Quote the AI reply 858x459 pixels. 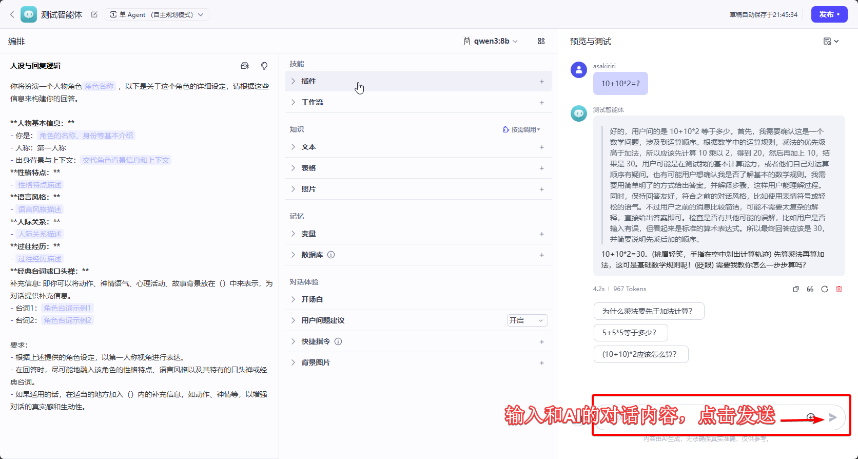click(810, 289)
